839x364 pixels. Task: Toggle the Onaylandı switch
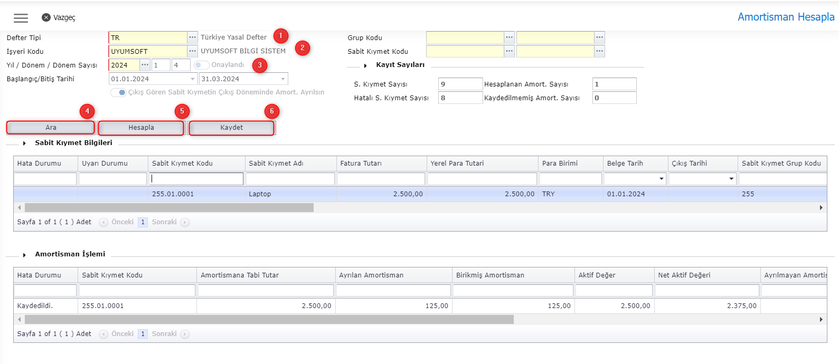pyautogui.click(x=201, y=65)
